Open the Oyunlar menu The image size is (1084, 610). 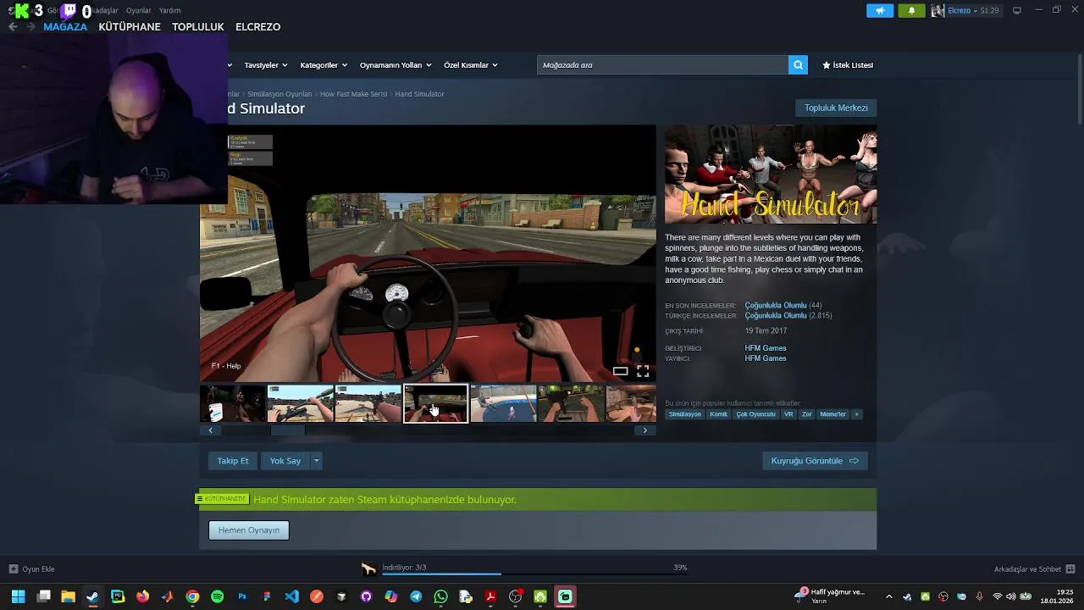click(x=138, y=10)
